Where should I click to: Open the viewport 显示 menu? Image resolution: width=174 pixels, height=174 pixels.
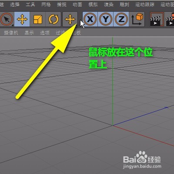tap(29, 33)
